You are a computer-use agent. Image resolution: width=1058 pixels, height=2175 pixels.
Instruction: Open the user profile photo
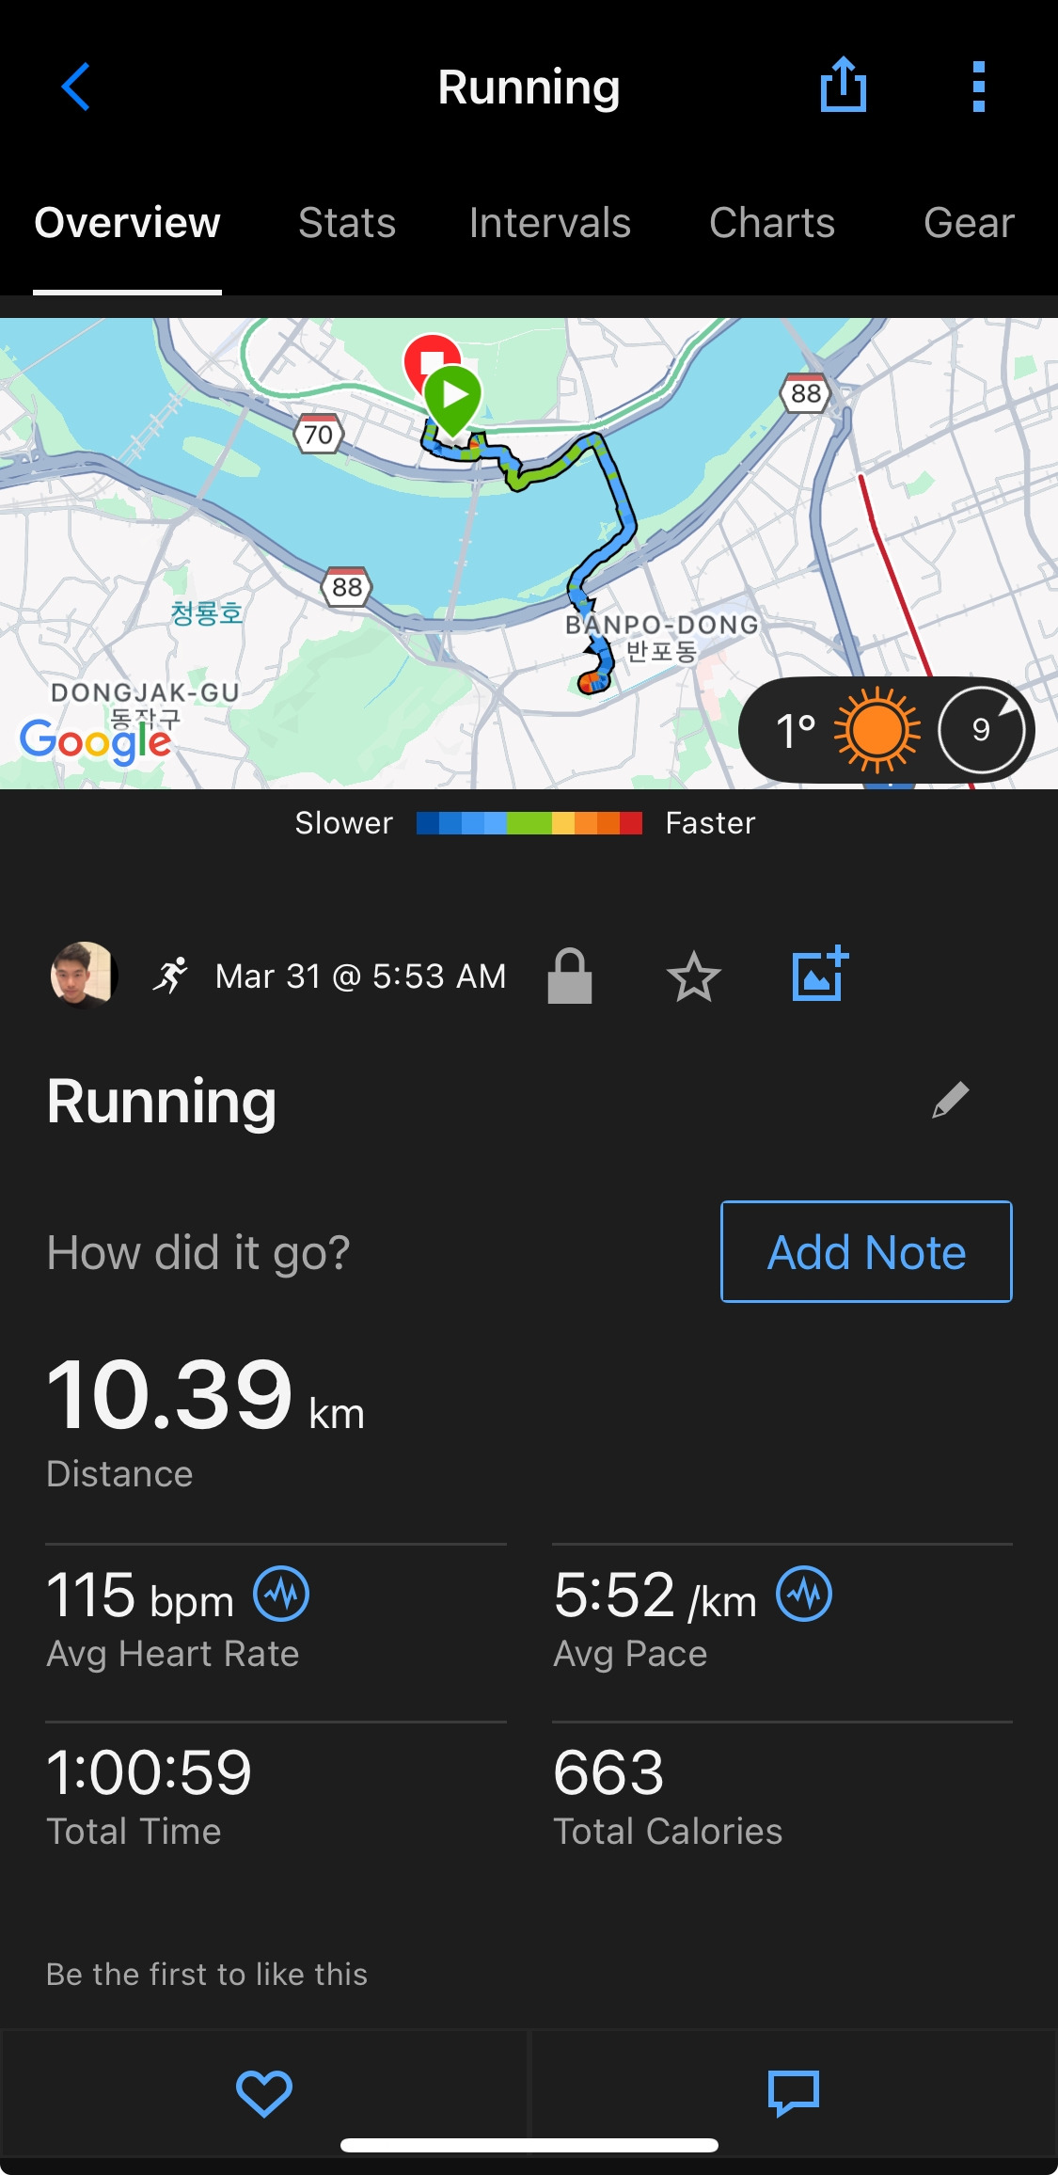(84, 975)
